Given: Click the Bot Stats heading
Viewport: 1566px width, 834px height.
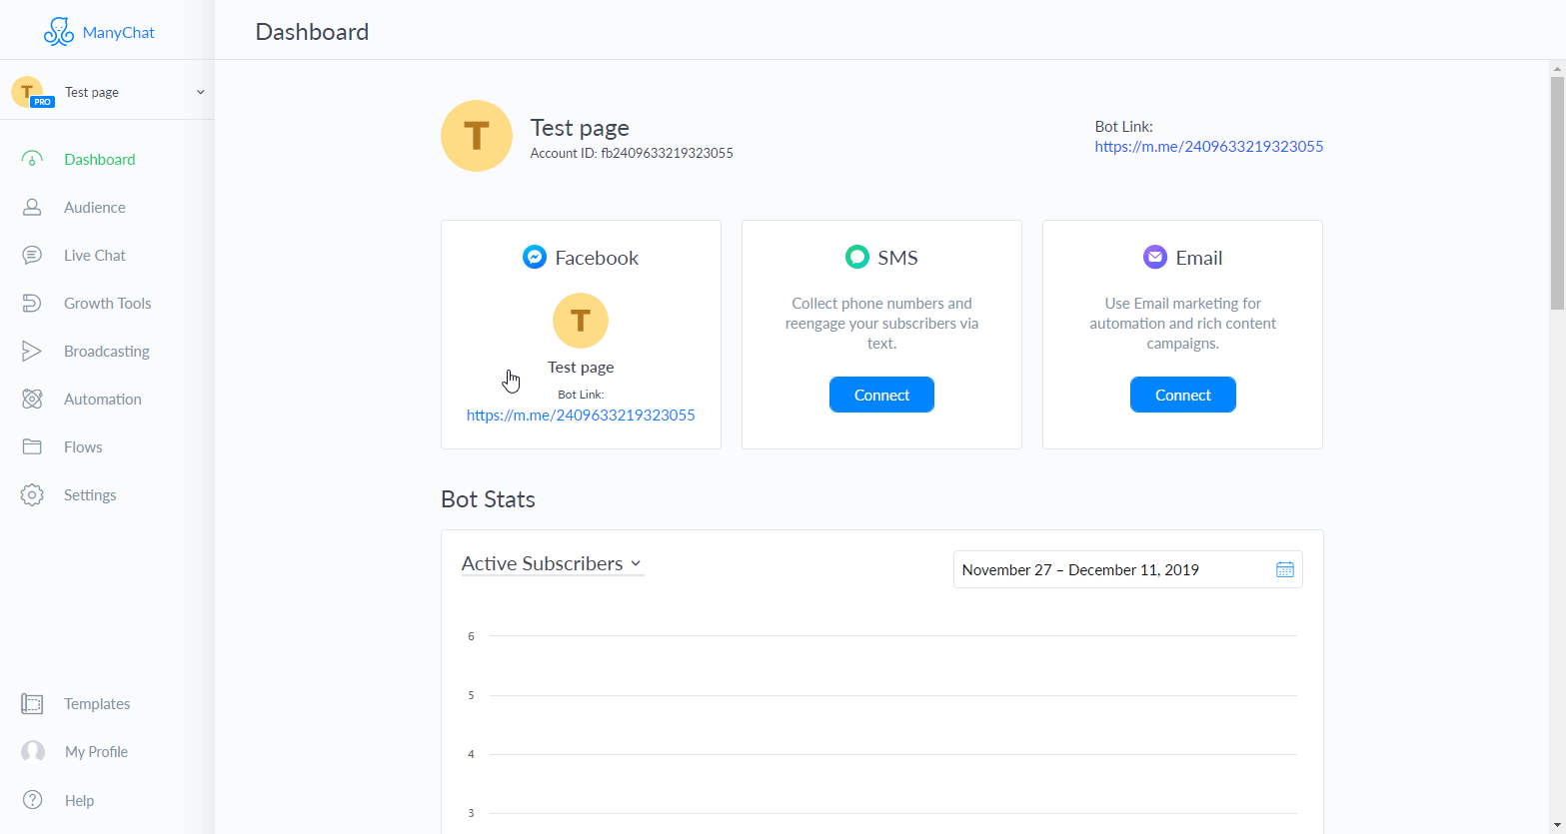Looking at the screenshot, I should (488, 499).
